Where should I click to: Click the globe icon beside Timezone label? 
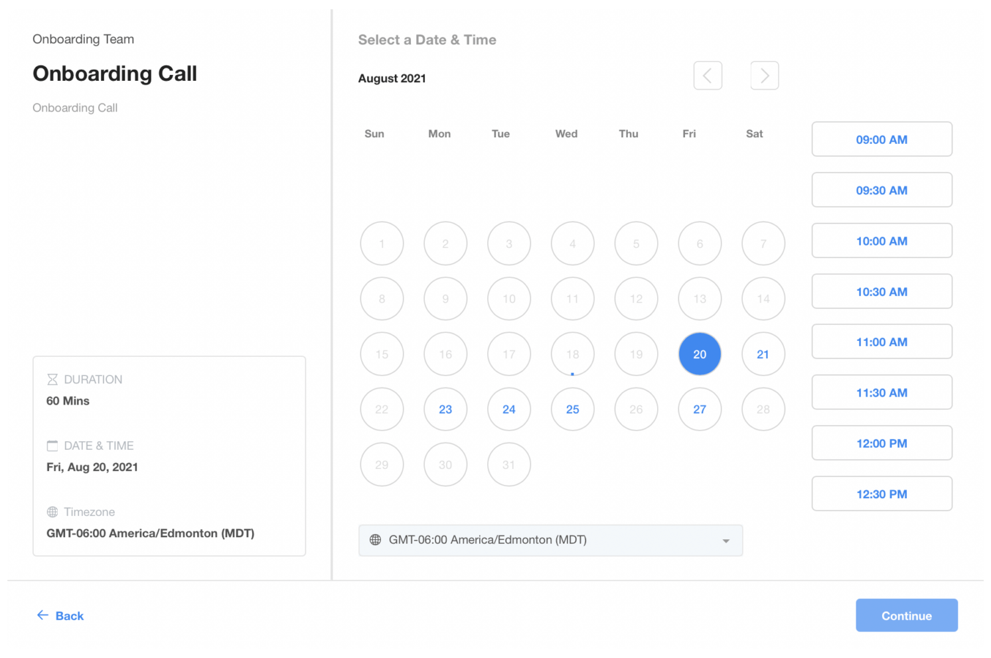click(x=52, y=512)
